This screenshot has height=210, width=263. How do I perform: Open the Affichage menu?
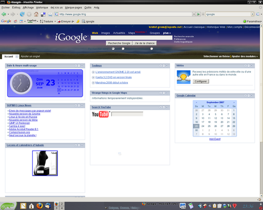[28, 7]
